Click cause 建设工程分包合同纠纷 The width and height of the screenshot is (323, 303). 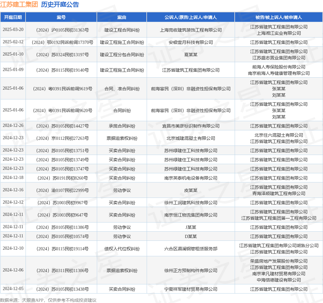point(122,55)
